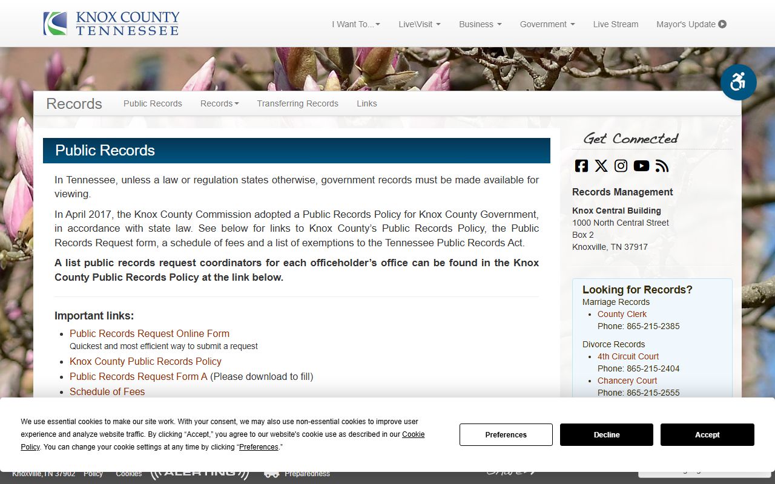Open the Chancery Court link
Viewport: 775px width, 484px height.
coord(627,381)
